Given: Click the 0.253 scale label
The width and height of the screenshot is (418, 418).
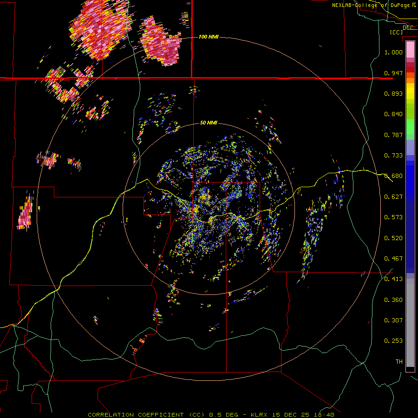Looking at the screenshot, I should pyautogui.click(x=393, y=341).
